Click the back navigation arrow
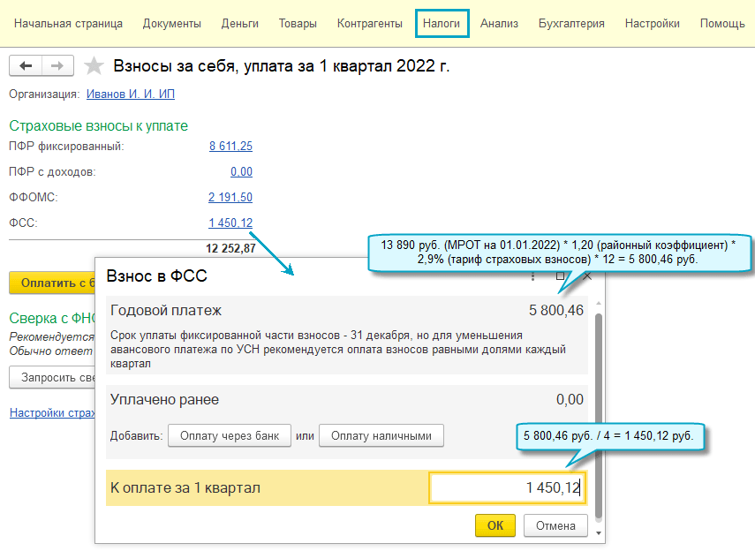 [x=26, y=66]
